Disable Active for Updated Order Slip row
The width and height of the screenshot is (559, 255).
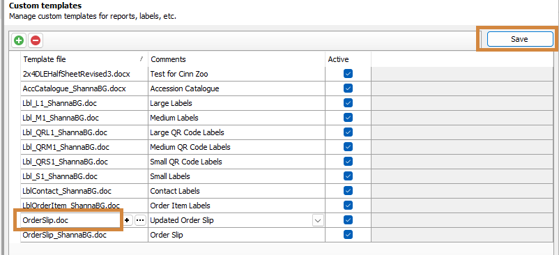pyautogui.click(x=348, y=220)
